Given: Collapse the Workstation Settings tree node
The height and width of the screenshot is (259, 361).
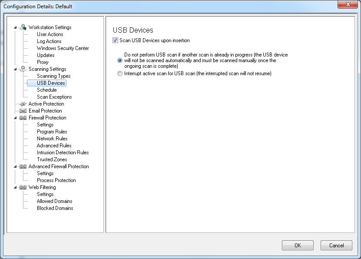Looking at the screenshot, I should (x=16, y=27).
